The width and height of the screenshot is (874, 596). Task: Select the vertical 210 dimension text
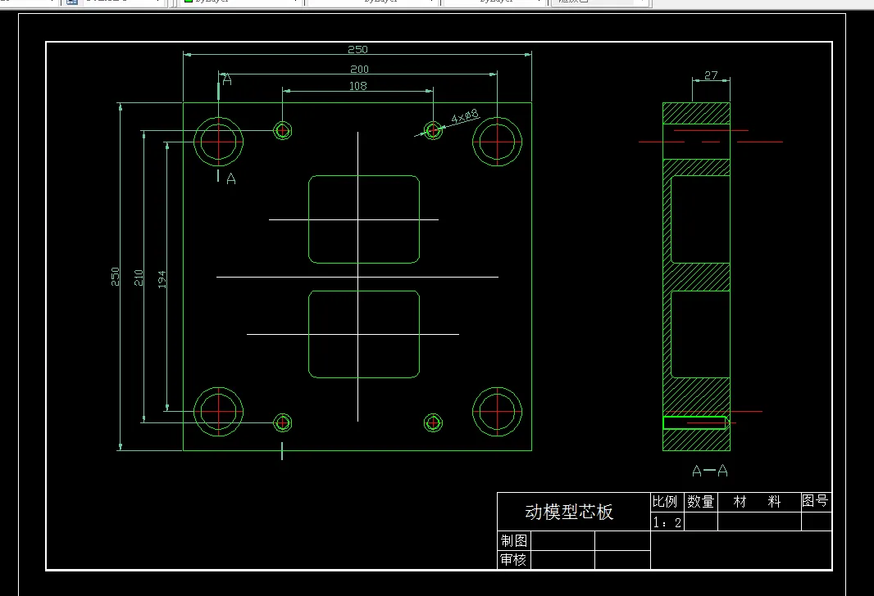139,278
